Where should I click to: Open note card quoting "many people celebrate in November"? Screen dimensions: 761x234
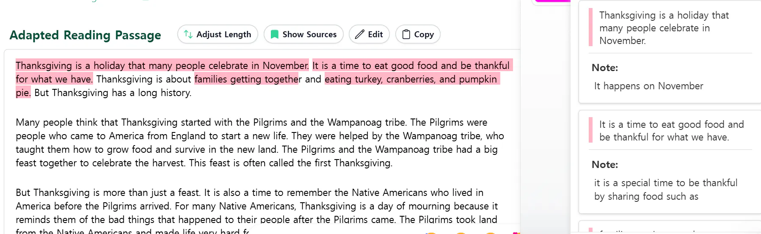pos(654,28)
